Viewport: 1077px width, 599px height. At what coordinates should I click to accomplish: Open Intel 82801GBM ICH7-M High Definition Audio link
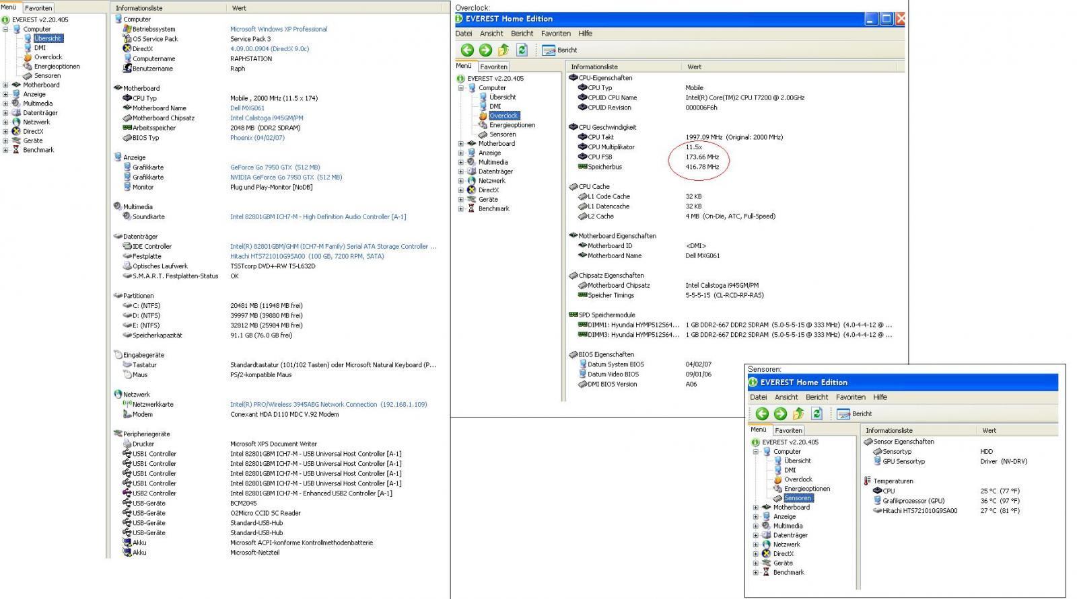[318, 217]
